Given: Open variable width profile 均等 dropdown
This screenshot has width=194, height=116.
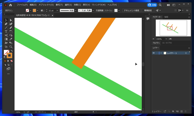Looking at the screenshot, I should pyautogui.click(x=76, y=10).
